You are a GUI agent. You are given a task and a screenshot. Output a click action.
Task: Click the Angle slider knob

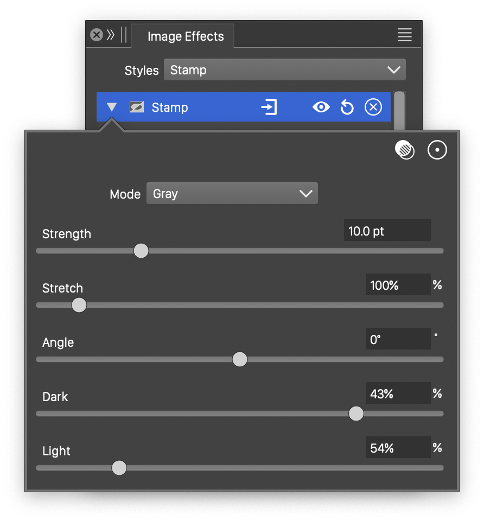click(x=239, y=359)
